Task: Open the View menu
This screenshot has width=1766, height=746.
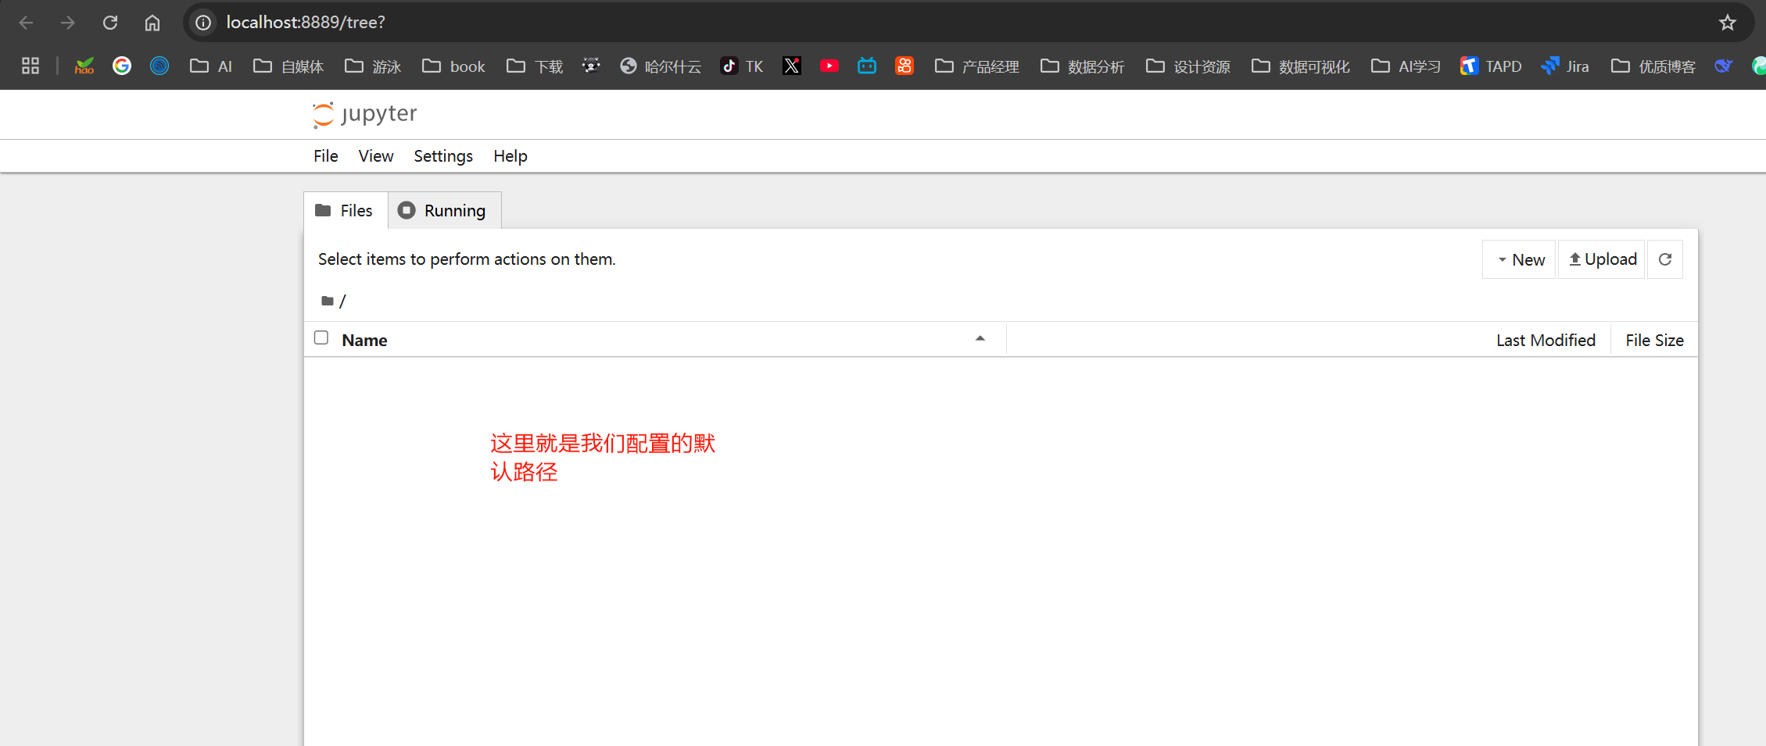Action: click(x=376, y=156)
